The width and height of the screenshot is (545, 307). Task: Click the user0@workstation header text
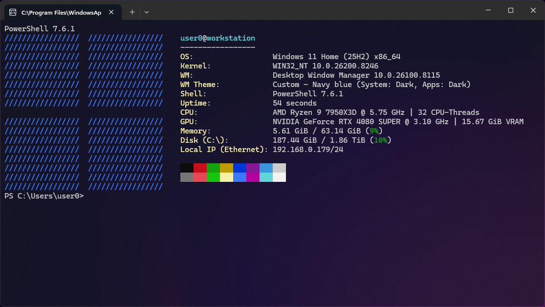[x=218, y=38]
